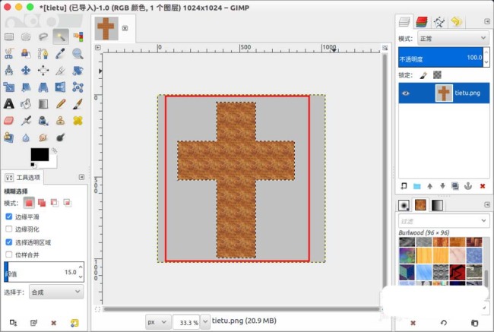Choose subtract from selection mode

tap(55, 203)
